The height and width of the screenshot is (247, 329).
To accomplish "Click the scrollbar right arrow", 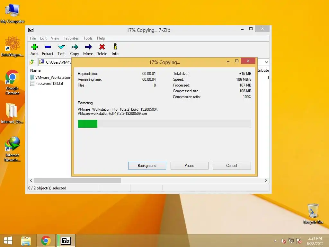I will 266,180.
